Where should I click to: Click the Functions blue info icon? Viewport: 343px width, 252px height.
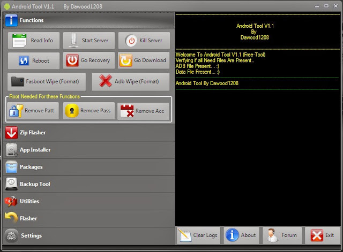click(x=11, y=20)
